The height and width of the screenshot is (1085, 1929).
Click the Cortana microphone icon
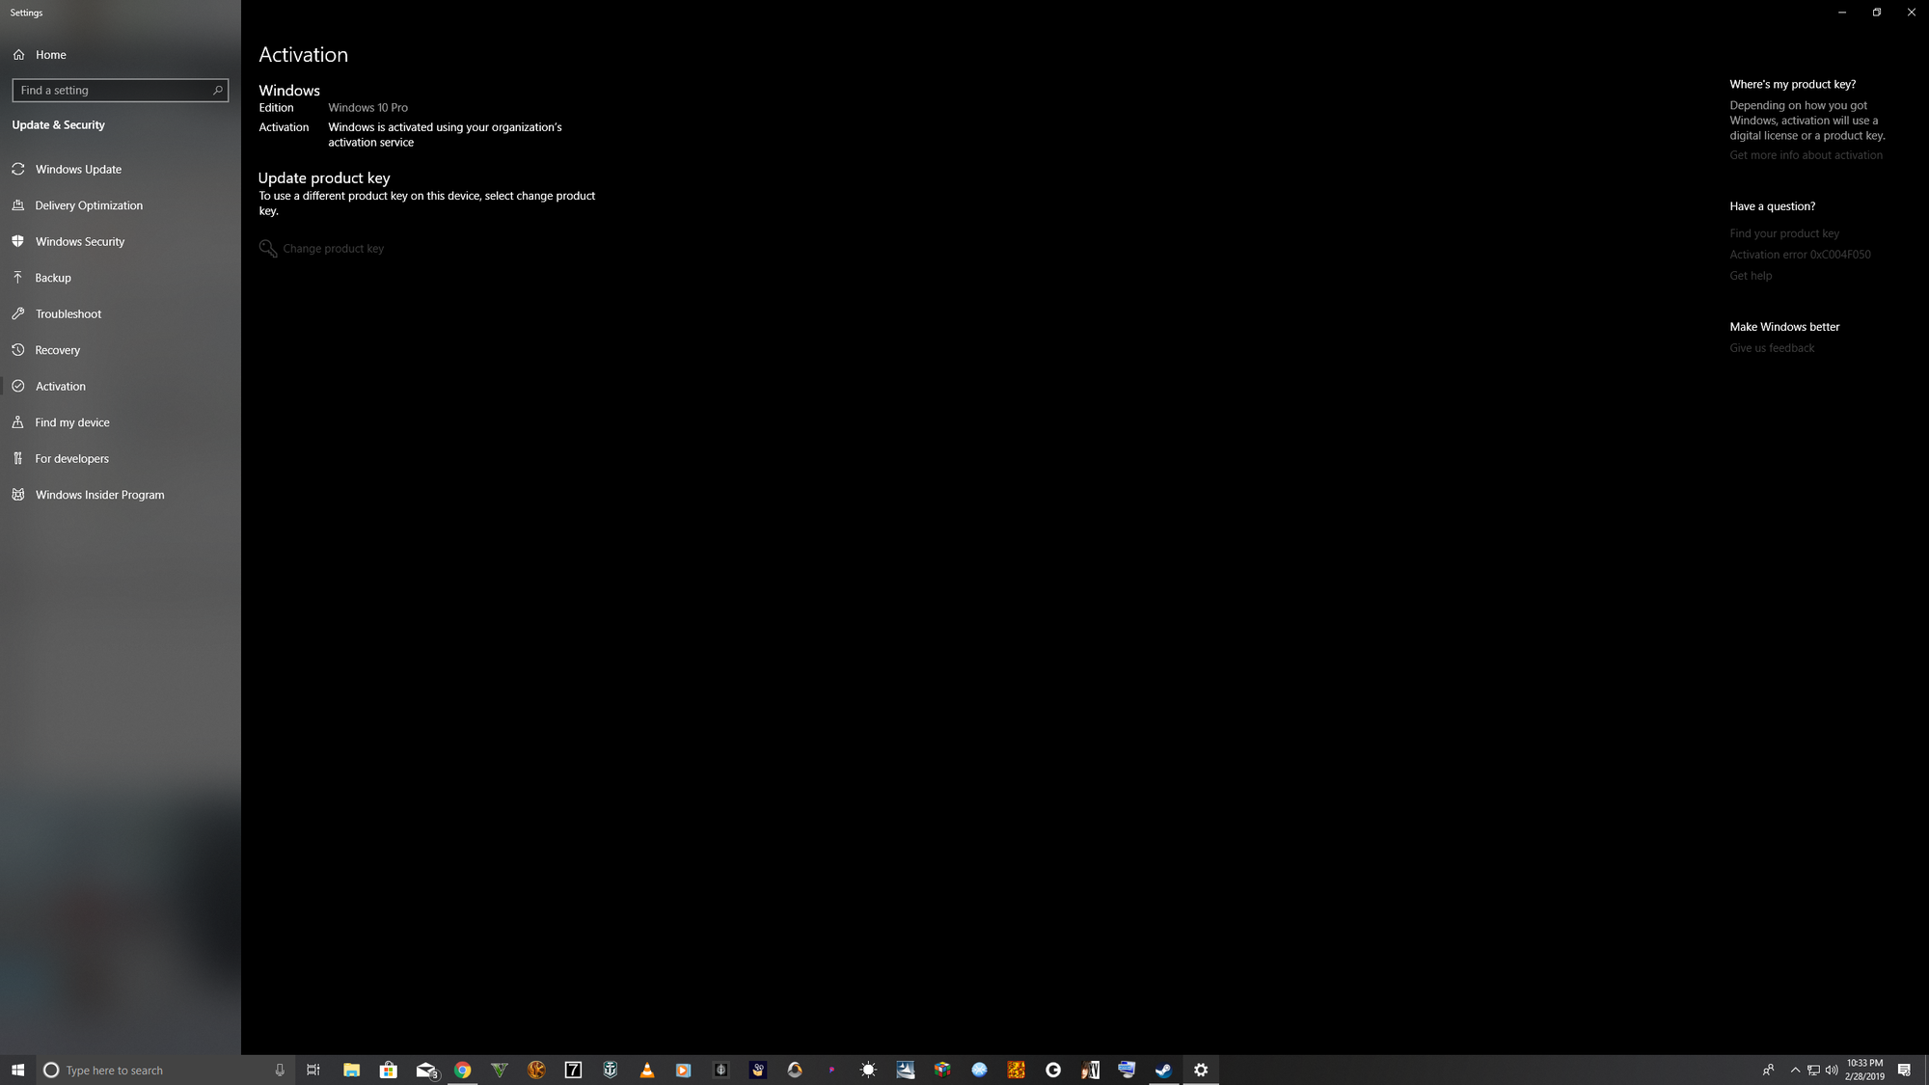coord(280,1070)
